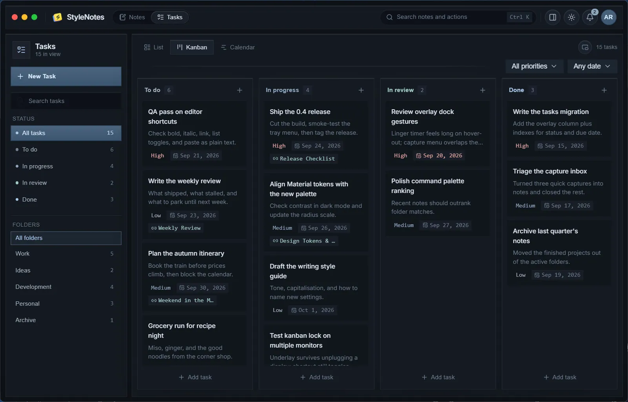The width and height of the screenshot is (628, 402).
Task: Switch to Calendar view
Action: [x=238, y=47]
